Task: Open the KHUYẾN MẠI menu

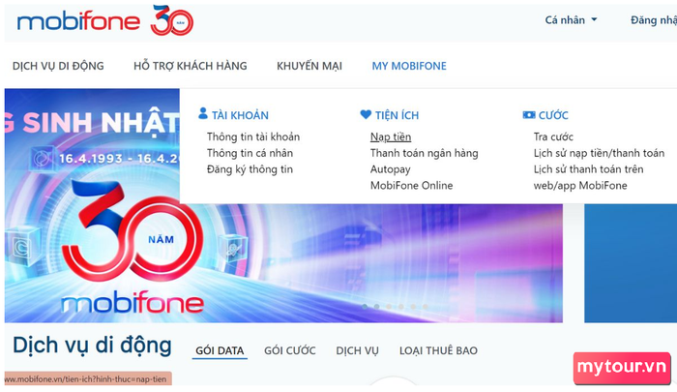Action: (x=309, y=66)
